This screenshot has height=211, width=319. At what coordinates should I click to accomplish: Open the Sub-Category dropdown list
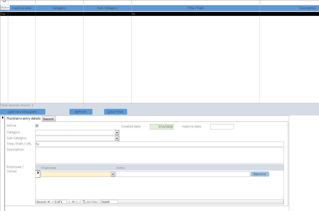117,138
